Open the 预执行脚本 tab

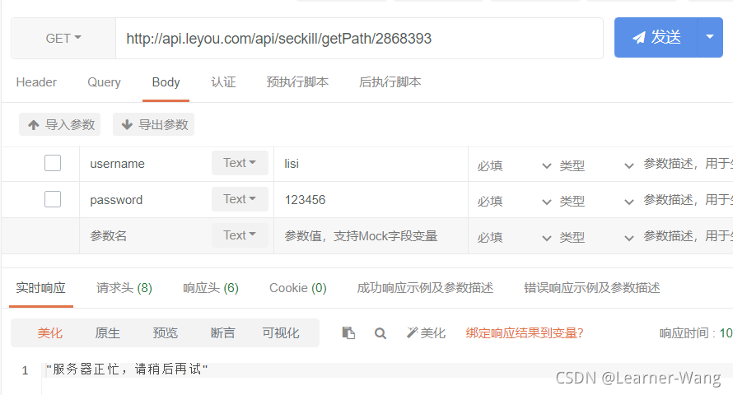[x=297, y=82]
